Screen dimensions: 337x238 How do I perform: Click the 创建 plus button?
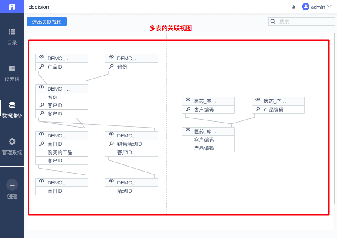pyautogui.click(x=12, y=185)
